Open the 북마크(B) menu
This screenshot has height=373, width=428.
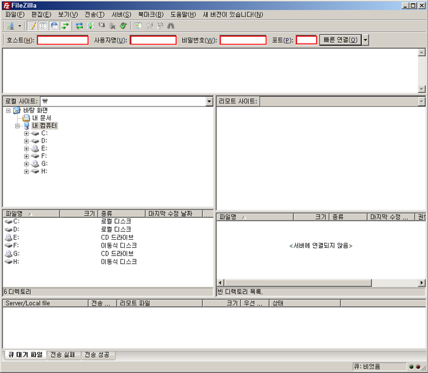(150, 15)
